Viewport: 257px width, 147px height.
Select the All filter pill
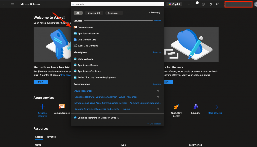[x=78, y=13]
